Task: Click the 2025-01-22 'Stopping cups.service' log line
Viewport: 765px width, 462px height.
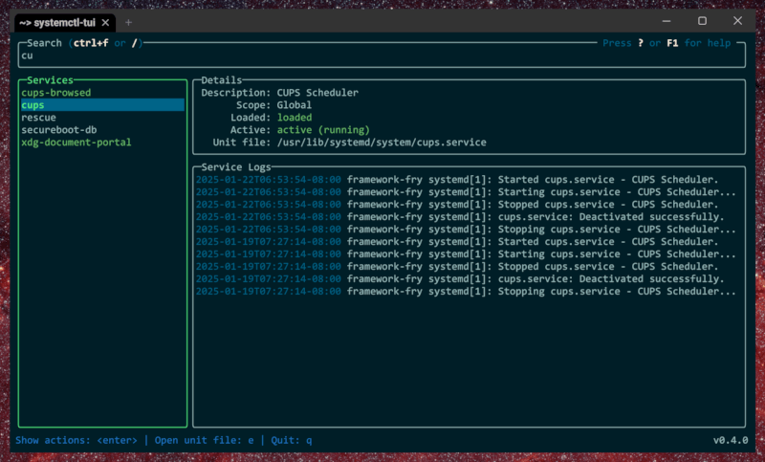Action: 466,230
